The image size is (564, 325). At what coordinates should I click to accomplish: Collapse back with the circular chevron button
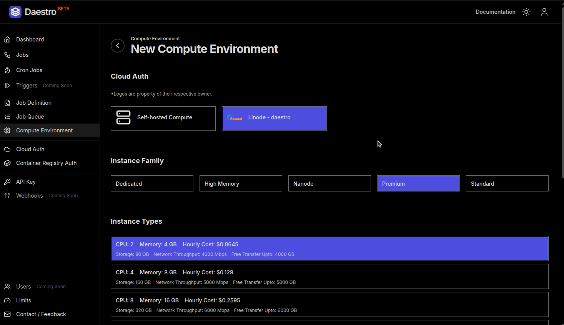(x=118, y=46)
